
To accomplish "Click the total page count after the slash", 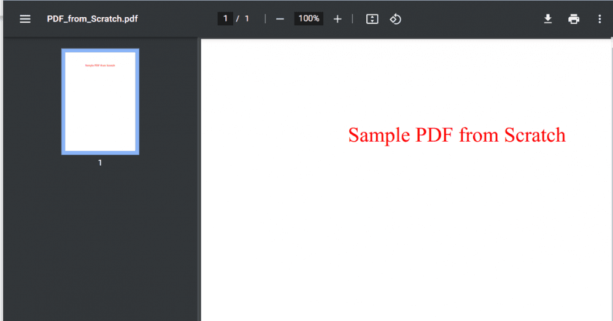I will 247,18.
